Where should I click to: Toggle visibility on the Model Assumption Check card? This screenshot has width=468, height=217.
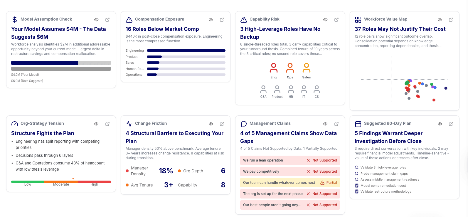[x=96, y=19]
